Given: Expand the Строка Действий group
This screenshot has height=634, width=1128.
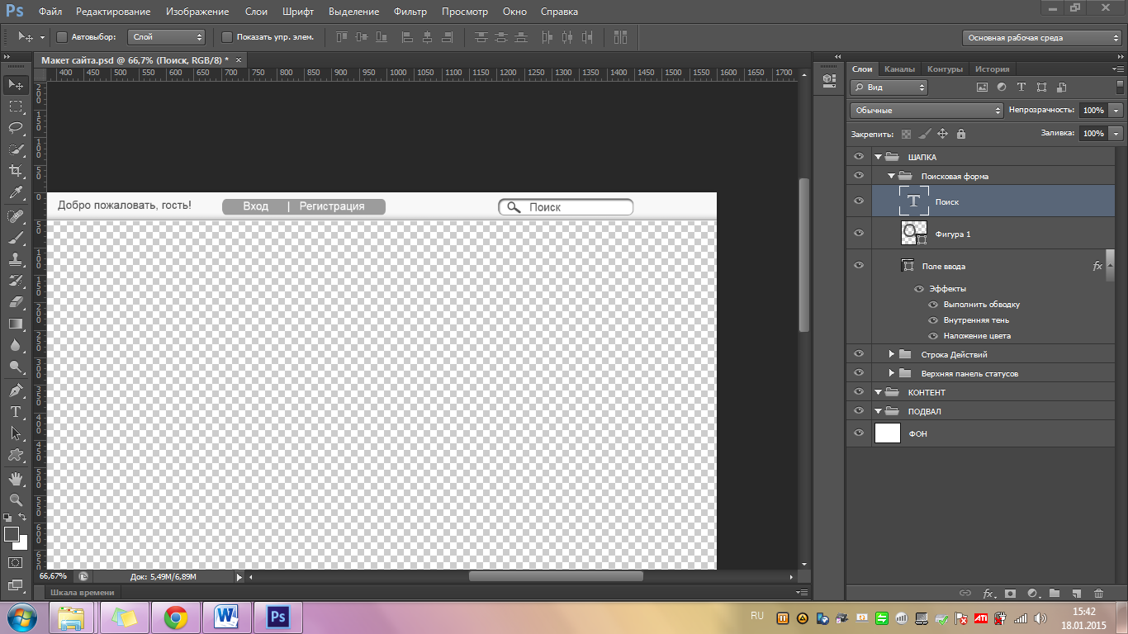Looking at the screenshot, I should pos(892,354).
